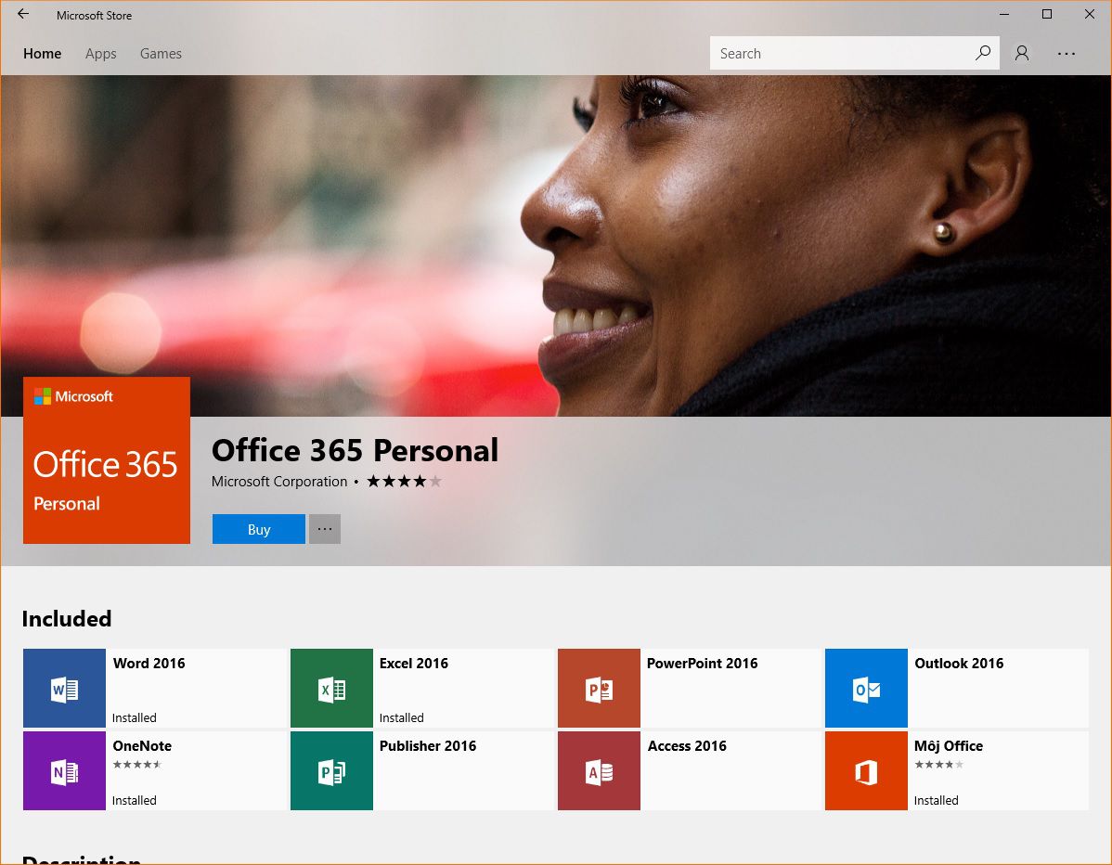Click the hero banner image

click(x=556, y=245)
